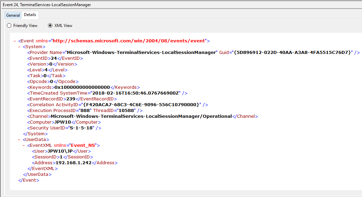The image size is (362, 197).
Task: Click the Correlation ActivityID GUID
Action: (141, 105)
